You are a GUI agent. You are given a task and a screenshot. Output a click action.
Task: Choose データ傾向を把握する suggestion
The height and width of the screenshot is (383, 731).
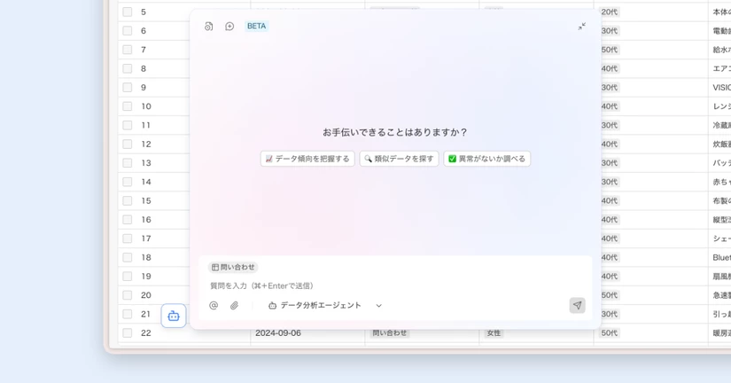307,159
